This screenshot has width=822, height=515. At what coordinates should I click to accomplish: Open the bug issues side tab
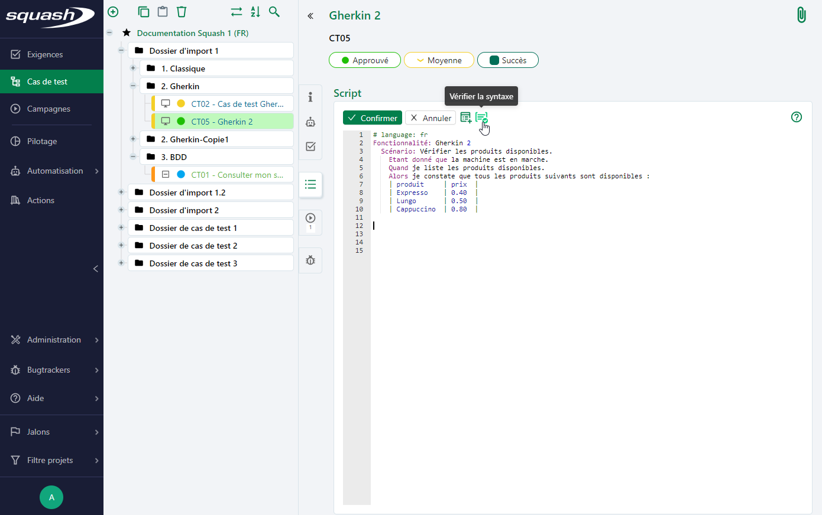click(x=310, y=260)
